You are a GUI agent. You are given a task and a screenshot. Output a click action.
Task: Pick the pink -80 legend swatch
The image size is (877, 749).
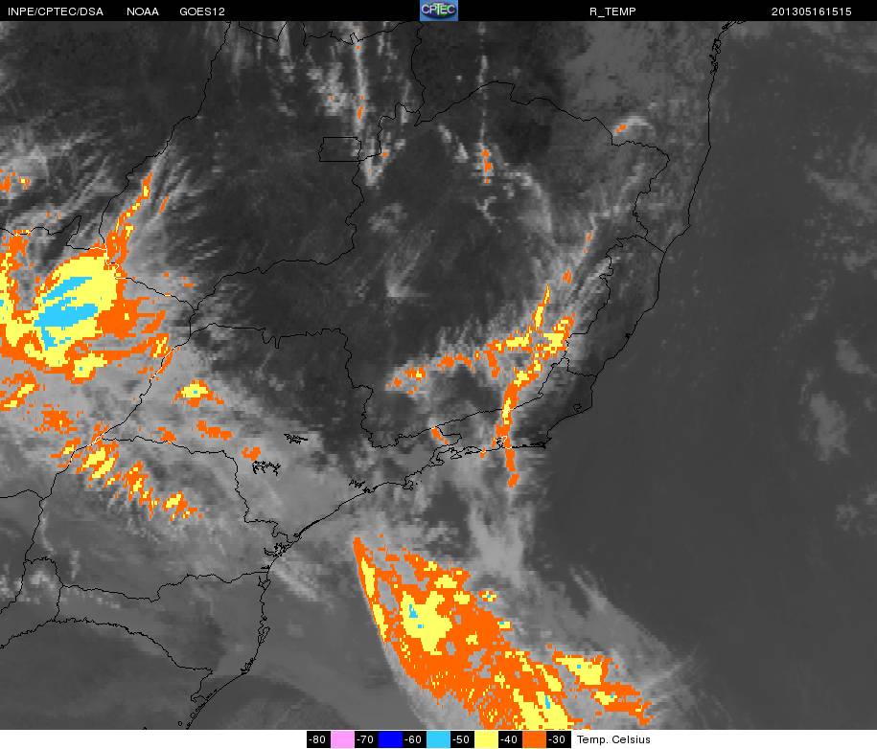coord(342,739)
